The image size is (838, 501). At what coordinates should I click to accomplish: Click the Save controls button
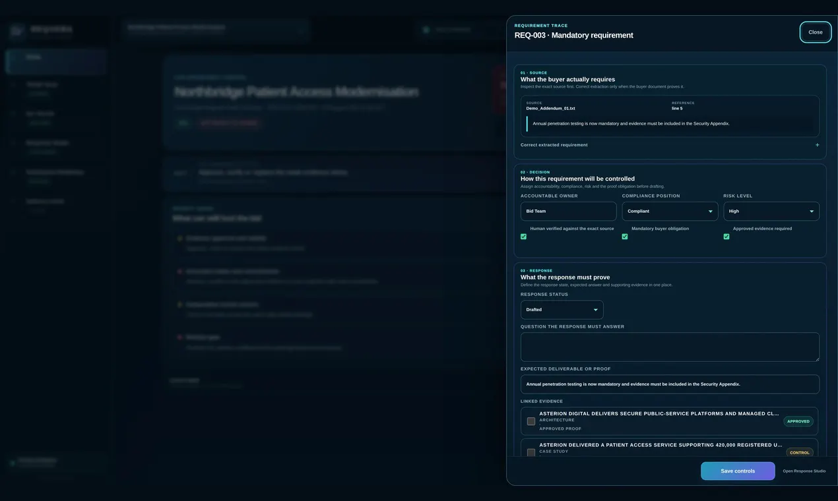tap(738, 471)
